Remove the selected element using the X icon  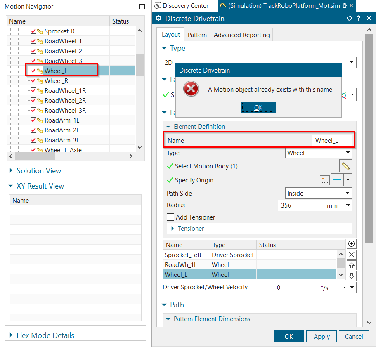(x=351, y=255)
